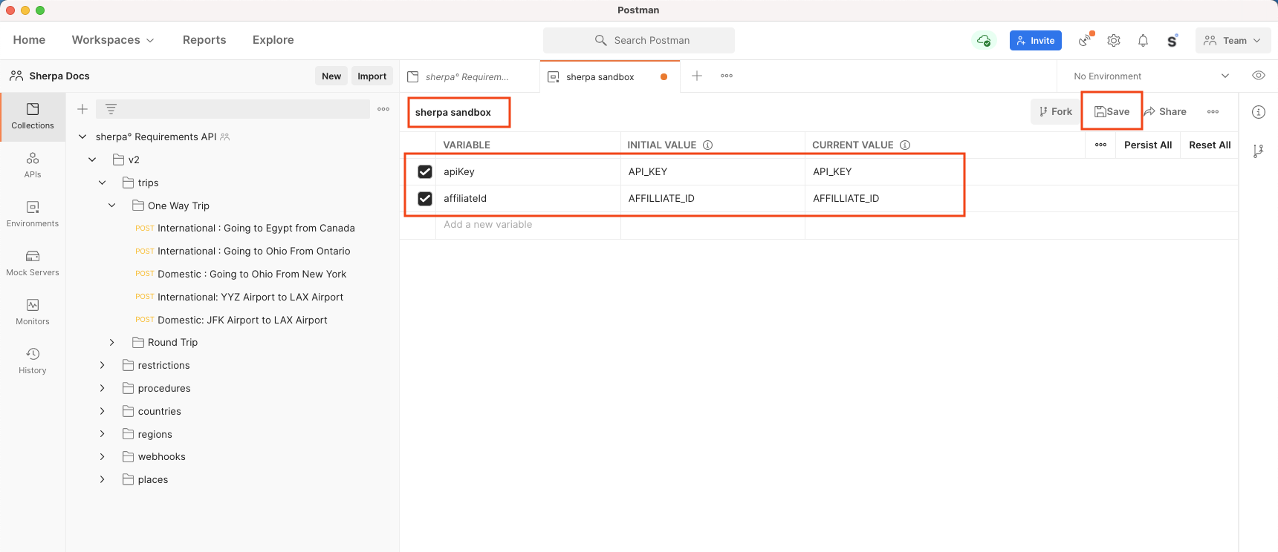This screenshot has width=1278, height=552.
Task: Collapse the sherpa° Requirements API collection
Action: [82, 137]
